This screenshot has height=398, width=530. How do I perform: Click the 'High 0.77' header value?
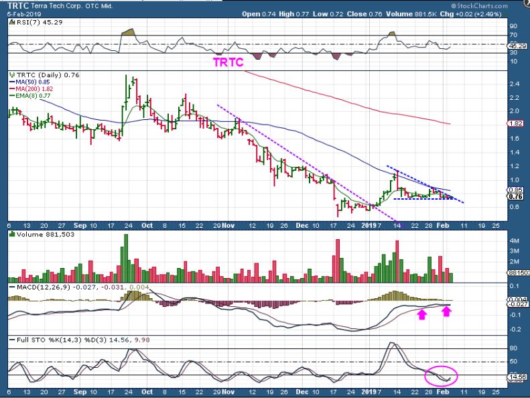click(x=293, y=14)
